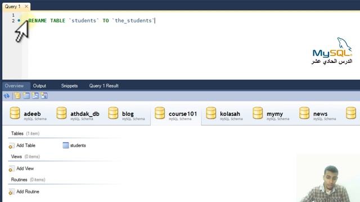Click Add Table

22,145
